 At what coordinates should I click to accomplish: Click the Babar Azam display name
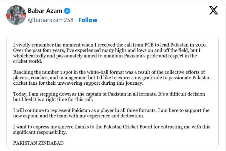pyautogui.click(x=45, y=11)
